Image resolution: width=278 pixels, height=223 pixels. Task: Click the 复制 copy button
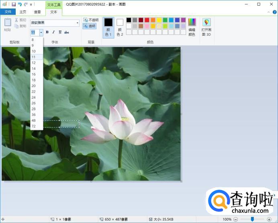[20, 26]
